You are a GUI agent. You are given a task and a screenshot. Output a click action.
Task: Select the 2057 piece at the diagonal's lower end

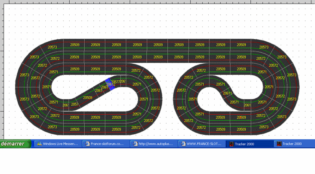tap(74, 104)
